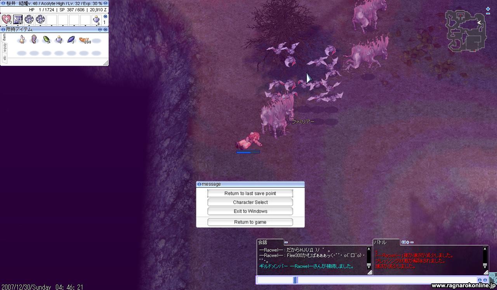The height and width of the screenshot is (290, 497).
Task: Click Exit to Windows
Action: click(250, 211)
